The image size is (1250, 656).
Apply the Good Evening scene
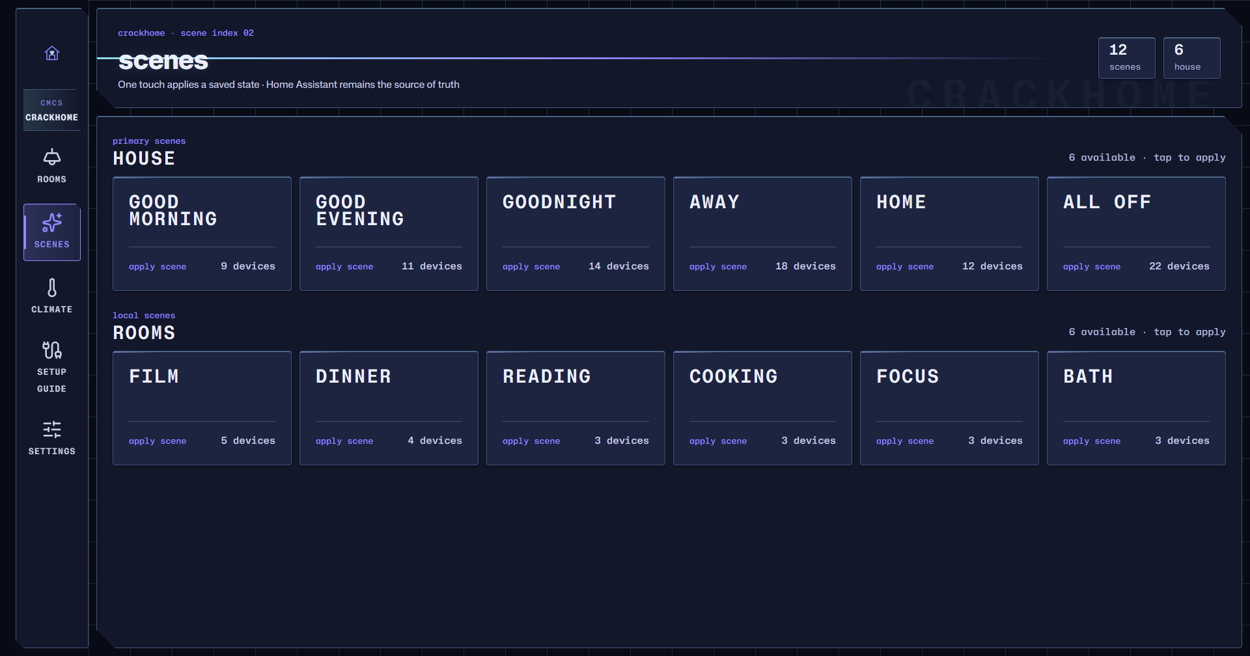[389, 234]
